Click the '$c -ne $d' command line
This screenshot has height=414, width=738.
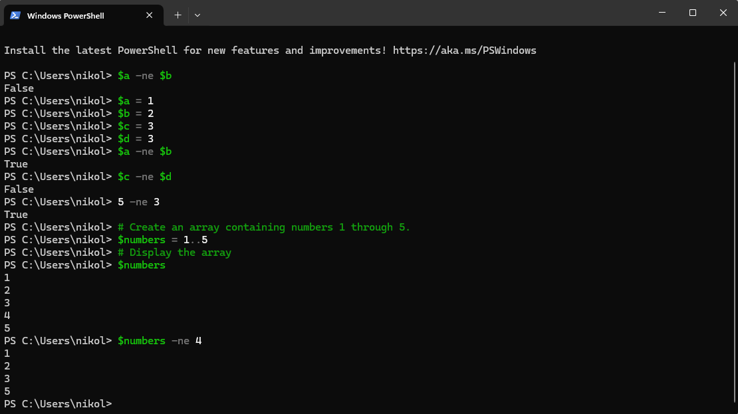point(88,177)
